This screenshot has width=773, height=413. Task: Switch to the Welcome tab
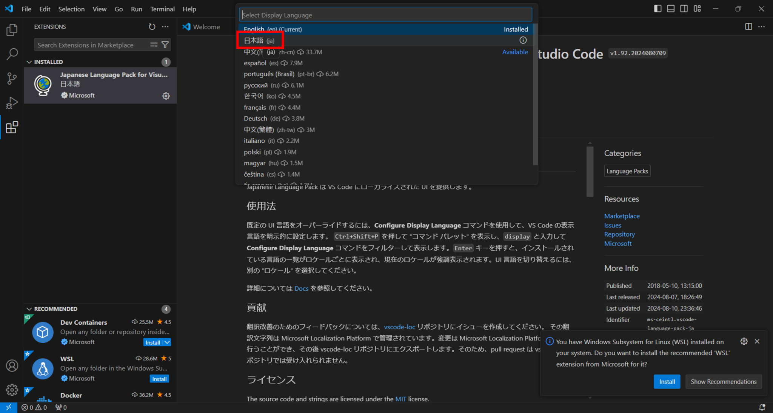tap(206, 26)
